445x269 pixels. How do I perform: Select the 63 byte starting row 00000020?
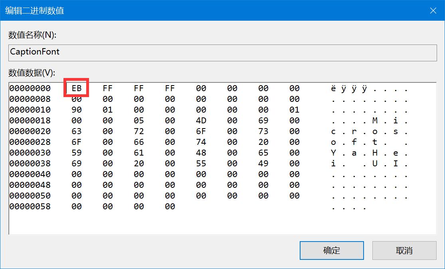tap(77, 131)
